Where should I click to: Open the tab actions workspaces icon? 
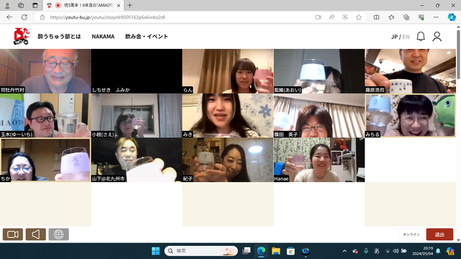pos(21,5)
